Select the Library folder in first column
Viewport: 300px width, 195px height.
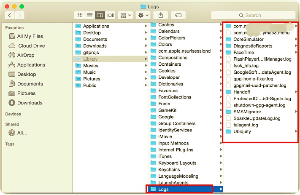point(111,59)
